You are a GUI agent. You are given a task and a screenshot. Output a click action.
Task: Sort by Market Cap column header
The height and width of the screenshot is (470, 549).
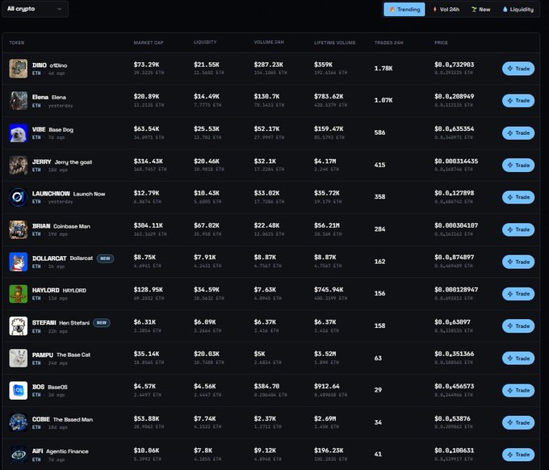149,43
